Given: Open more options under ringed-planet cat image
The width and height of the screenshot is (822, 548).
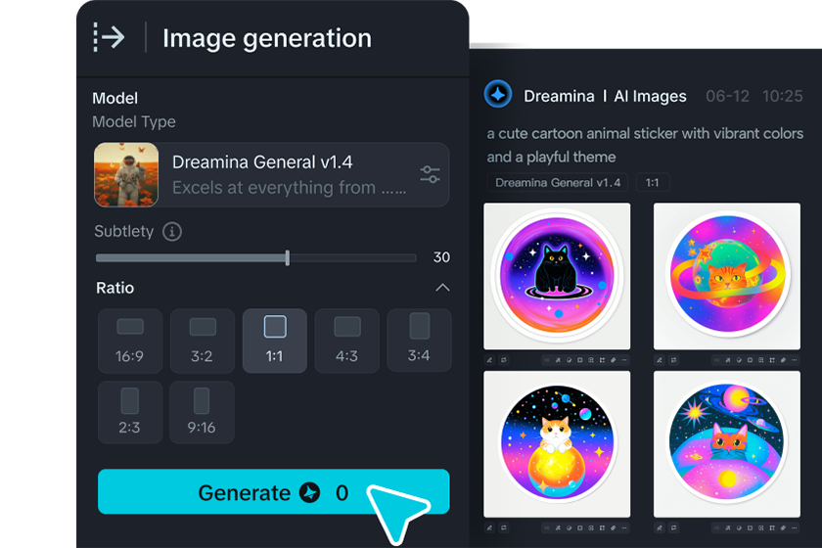Looking at the screenshot, I should coord(794,360).
